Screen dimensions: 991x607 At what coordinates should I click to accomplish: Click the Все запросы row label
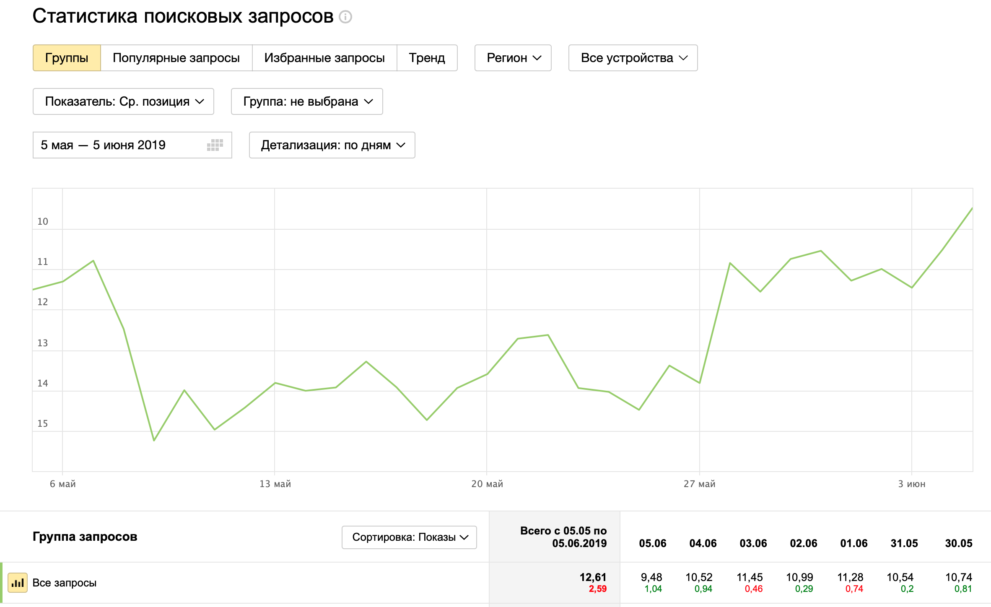coord(65,583)
